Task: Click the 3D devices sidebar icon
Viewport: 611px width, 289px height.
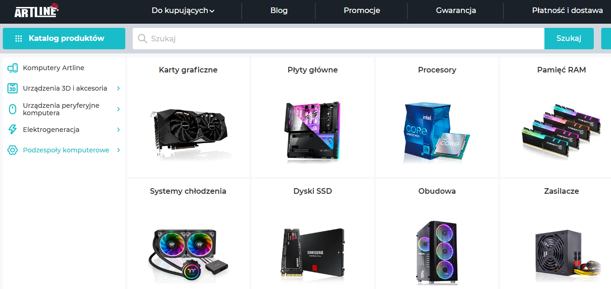Action: pyautogui.click(x=13, y=88)
